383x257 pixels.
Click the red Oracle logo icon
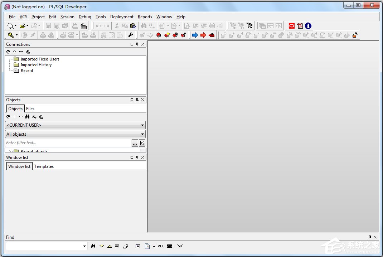pos(292,26)
